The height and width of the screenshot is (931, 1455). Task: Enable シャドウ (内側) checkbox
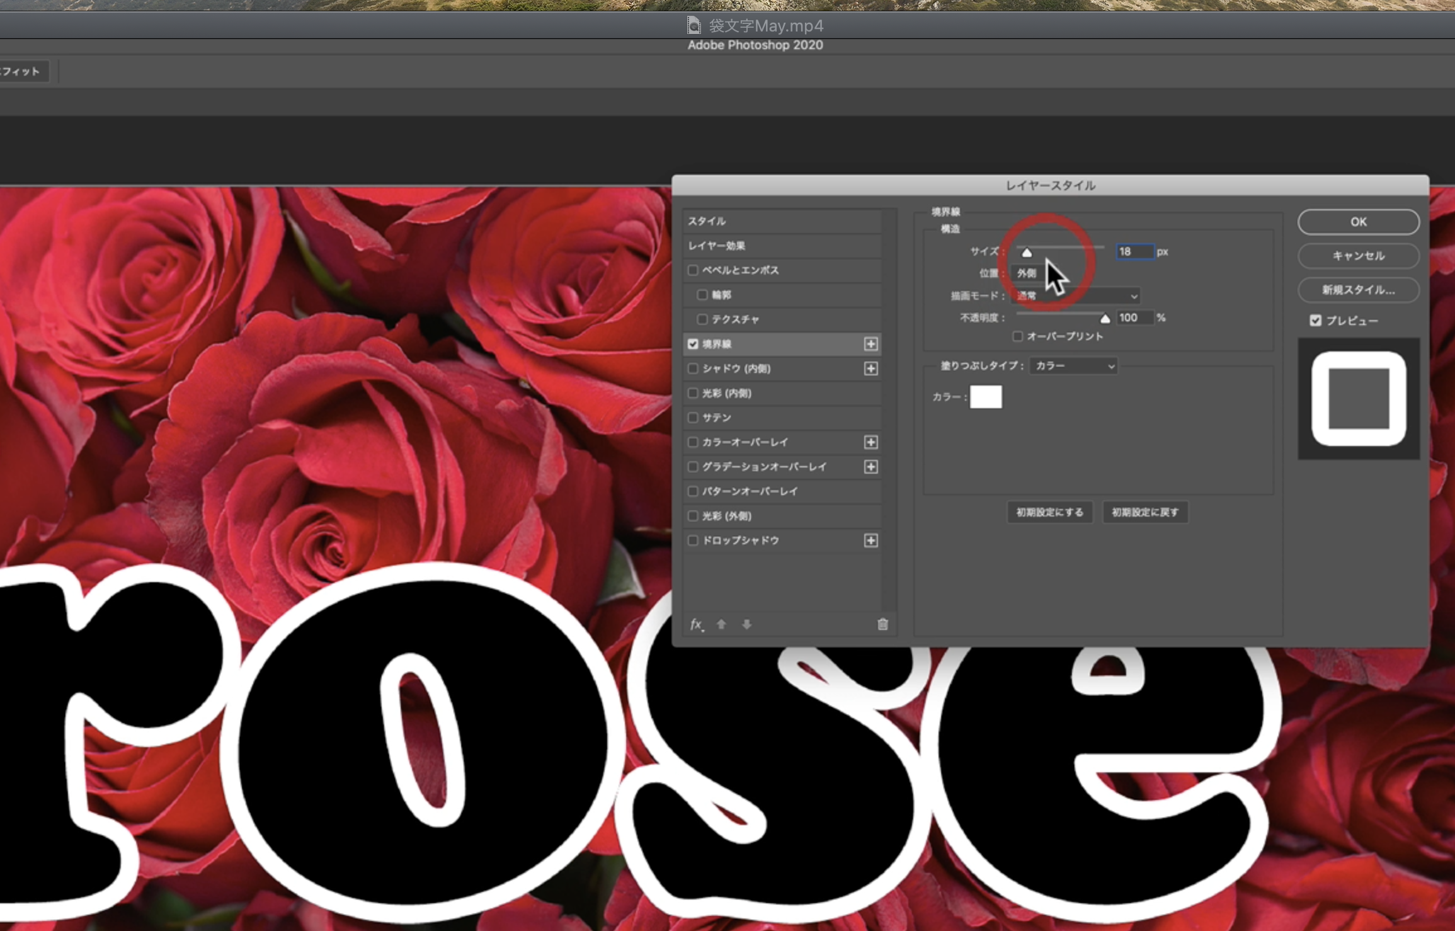(693, 368)
